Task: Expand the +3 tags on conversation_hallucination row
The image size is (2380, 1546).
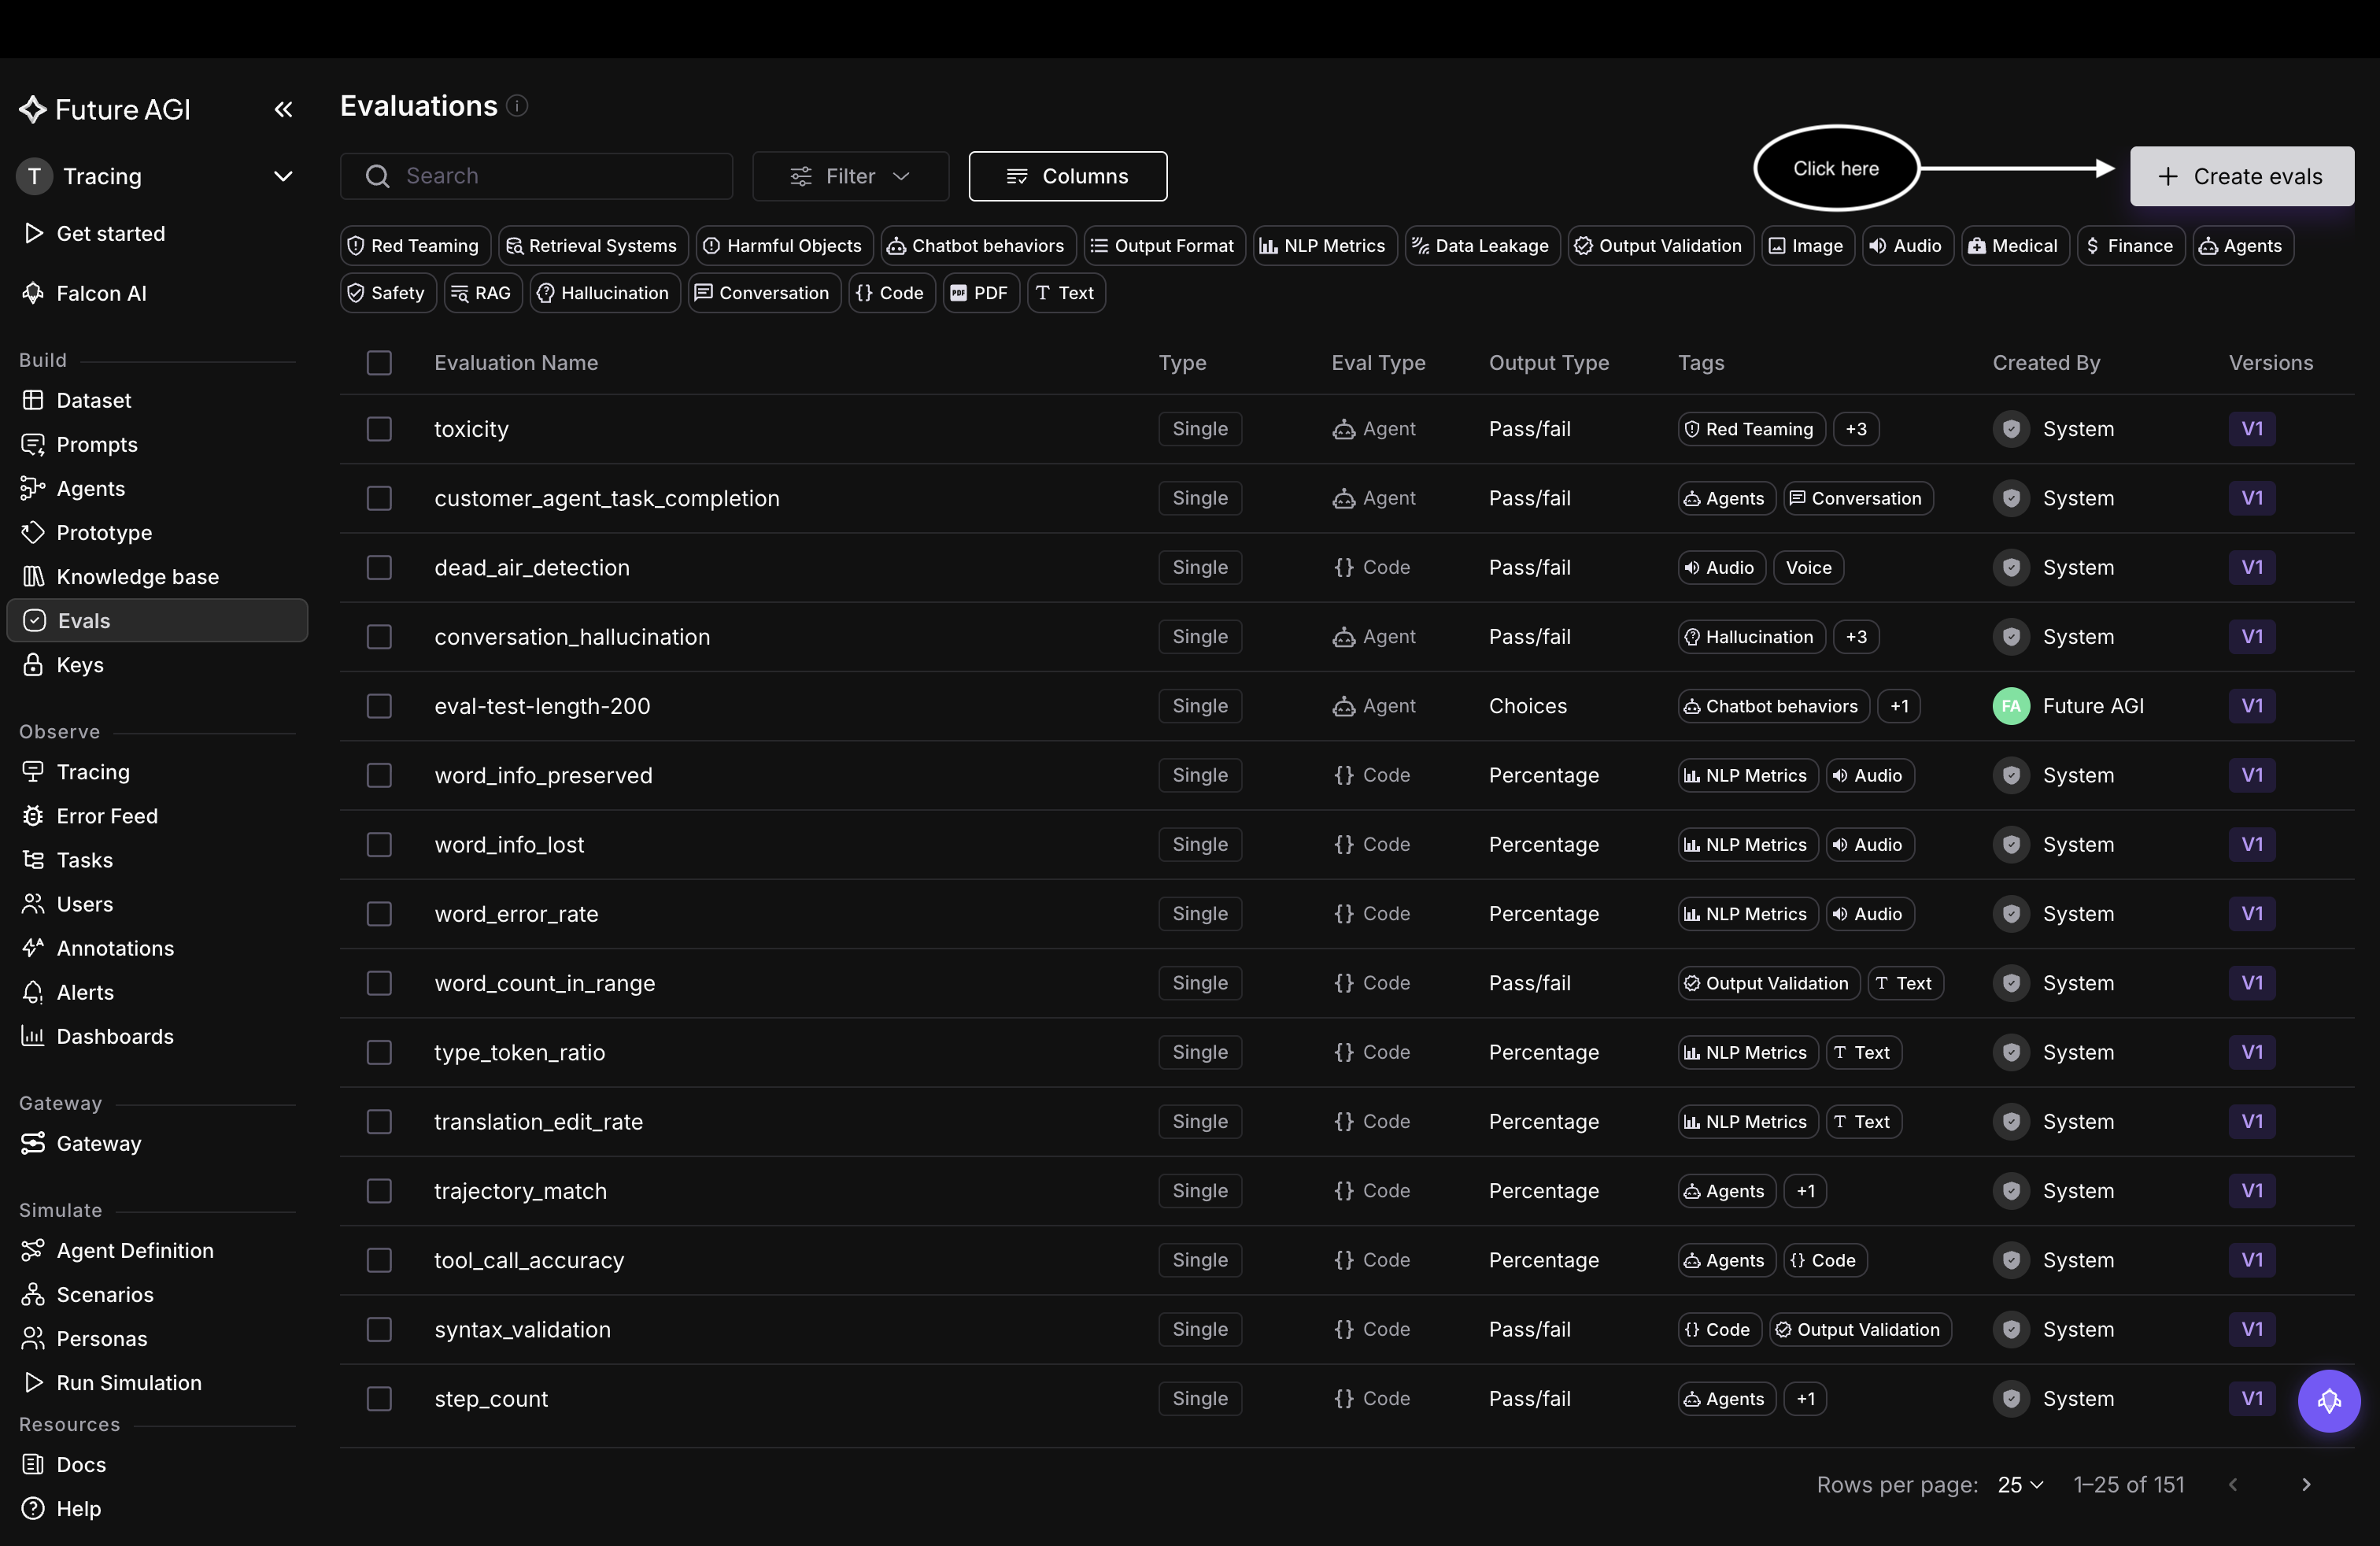Action: 1856,637
